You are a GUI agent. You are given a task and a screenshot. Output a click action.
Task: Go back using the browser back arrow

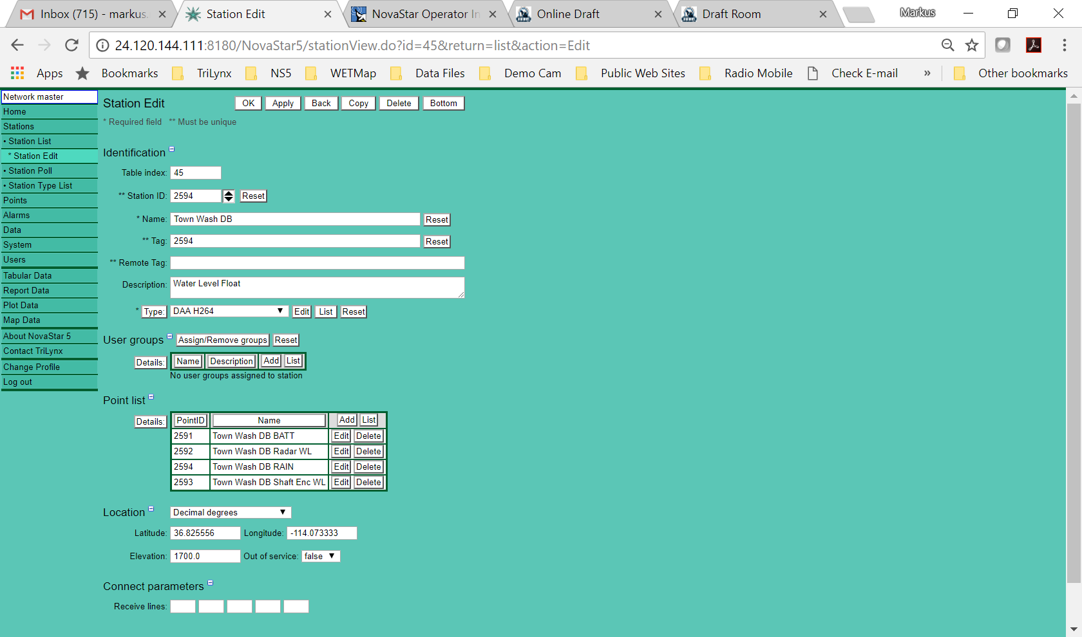(x=17, y=45)
